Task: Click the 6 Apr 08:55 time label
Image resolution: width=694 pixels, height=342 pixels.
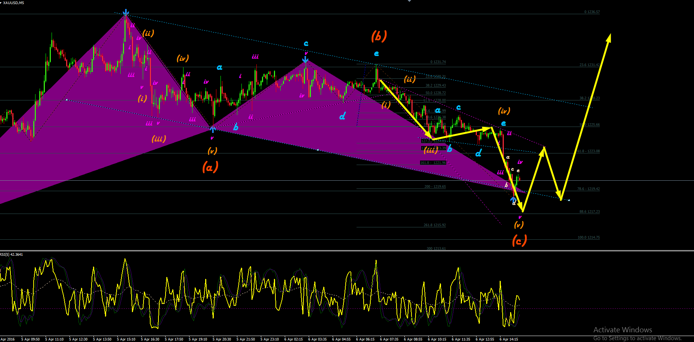Action: (x=413, y=339)
